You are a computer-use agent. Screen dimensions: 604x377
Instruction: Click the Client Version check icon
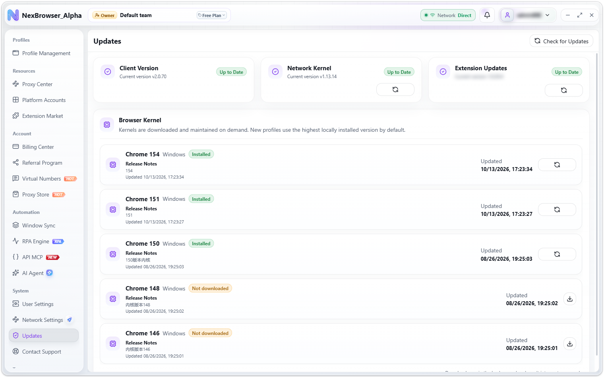click(x=107, y=71)
